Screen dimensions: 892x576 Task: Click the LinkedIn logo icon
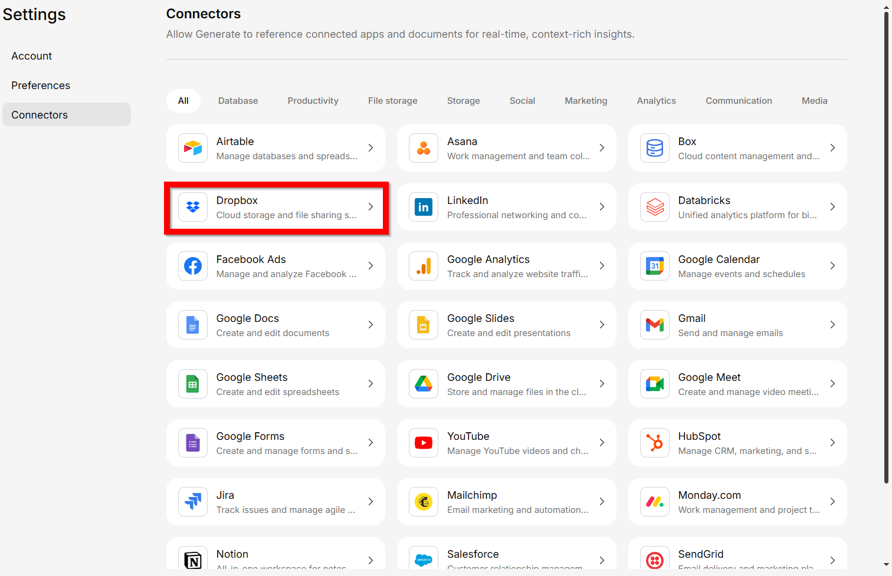(424, 207)
